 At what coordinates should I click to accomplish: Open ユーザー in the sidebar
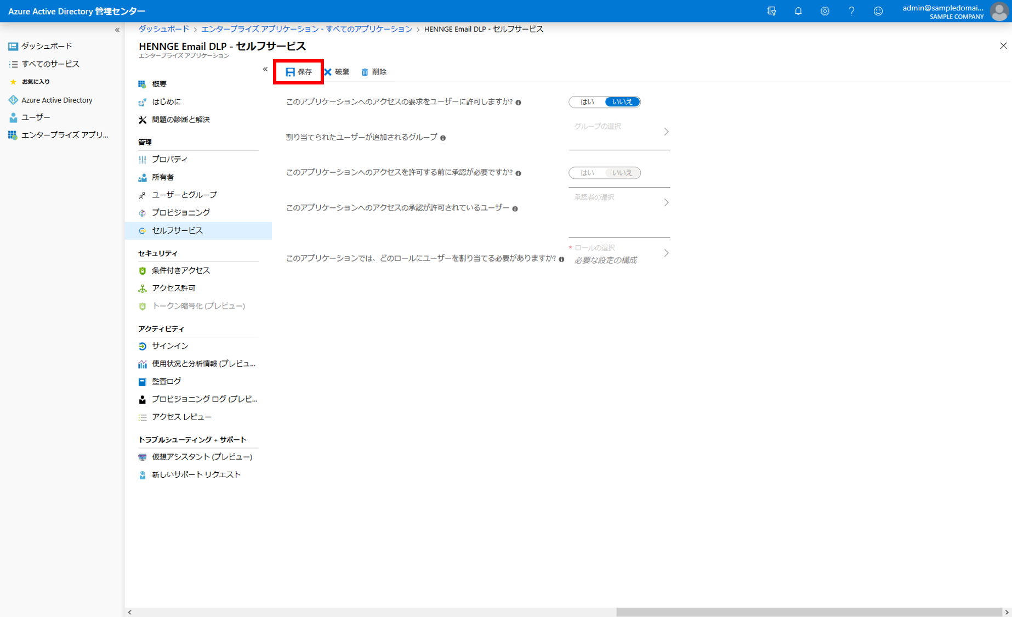pos(36,117)
